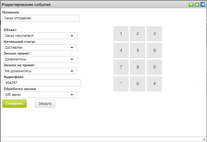Open the Объект dropdown
The height and width of the screenshot is (142, 207).
coord(40,36)
